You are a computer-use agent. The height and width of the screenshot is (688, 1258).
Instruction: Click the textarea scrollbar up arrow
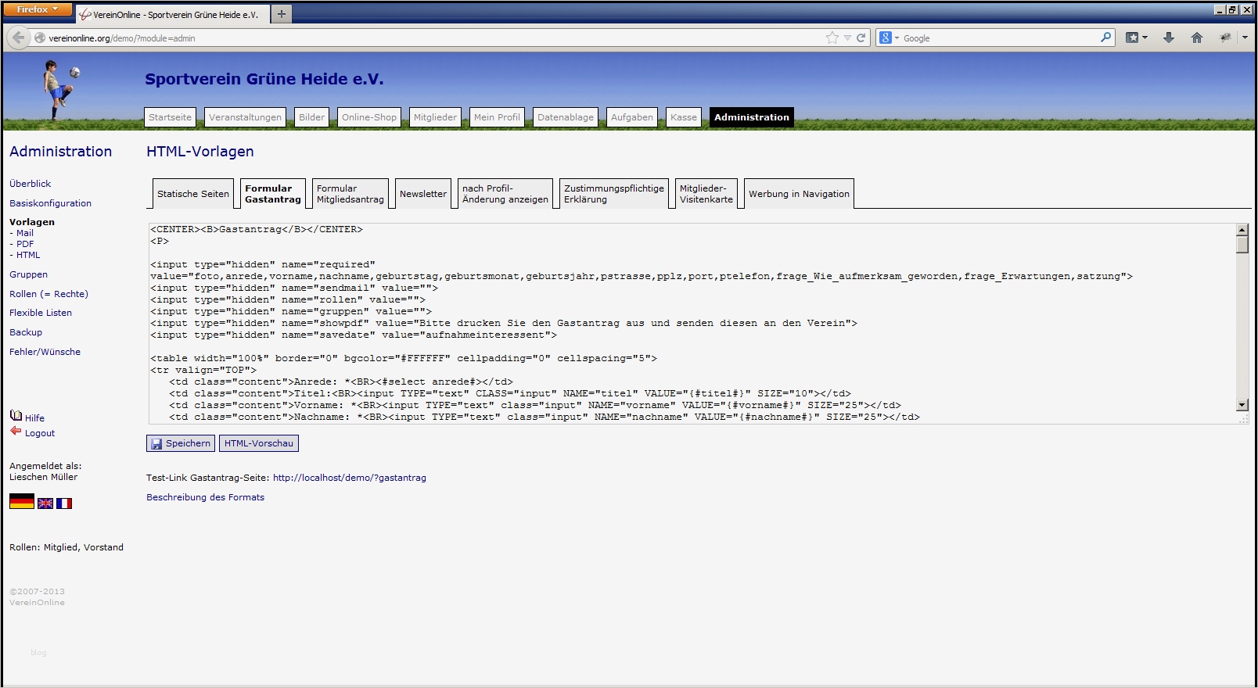[x=1242, y=230]
